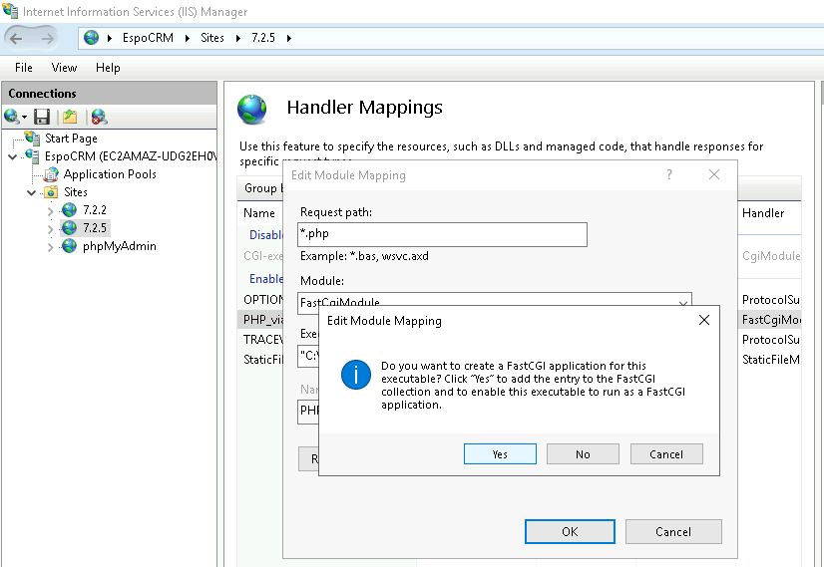Open the Application Pools node
The width and height of the screenshot is (824, 567).
(x=110, y=174)
